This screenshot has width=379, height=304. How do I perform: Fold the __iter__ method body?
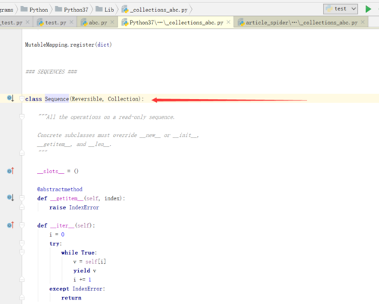tap(22, 225)
